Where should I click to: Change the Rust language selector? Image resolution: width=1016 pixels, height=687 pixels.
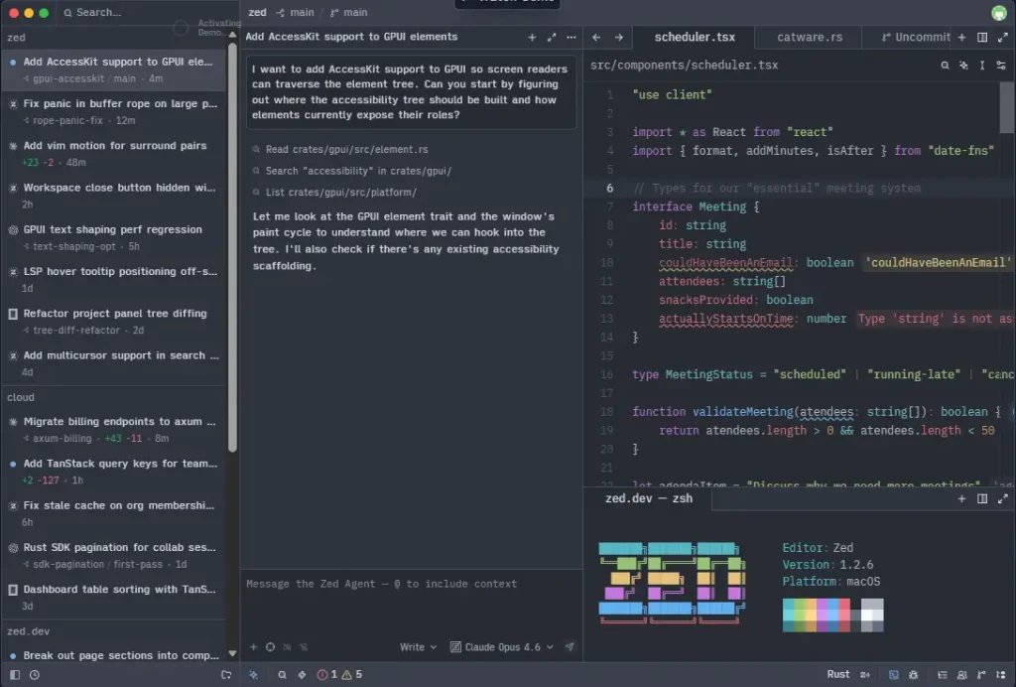837,674
